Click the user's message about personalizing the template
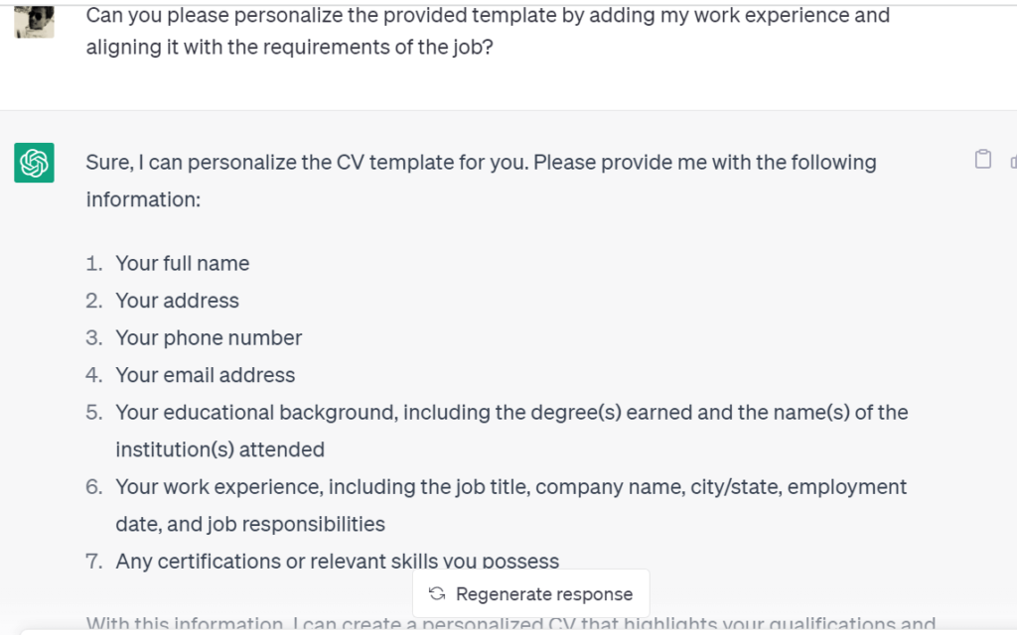 (x=487, y=17)
